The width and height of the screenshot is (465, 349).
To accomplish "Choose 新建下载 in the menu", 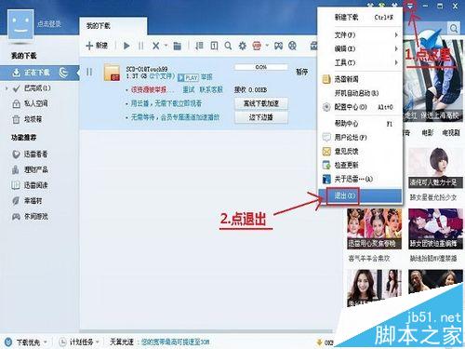I will tap(360, 18).
